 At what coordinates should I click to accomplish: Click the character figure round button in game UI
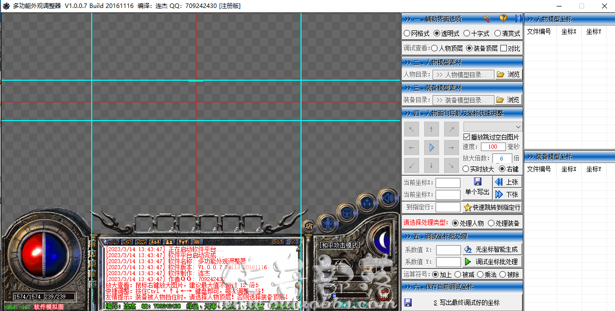tap(327, 223)
